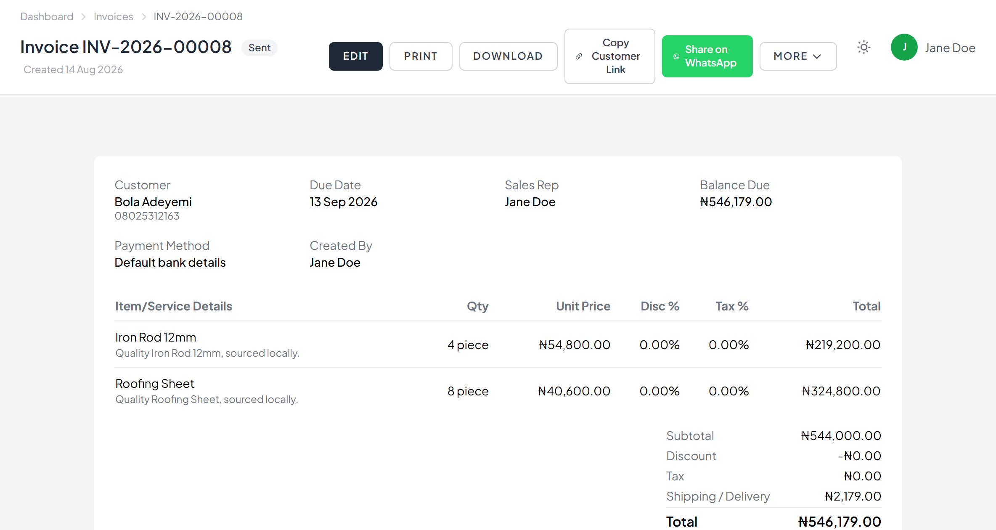Go to Dashboard breadcrumb
This screenshot has width=996, height=530.
[x=47, y=16]
